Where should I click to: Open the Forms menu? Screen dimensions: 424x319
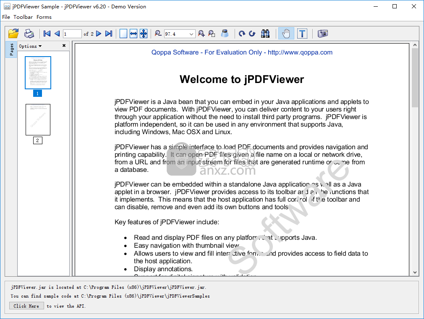coord(44,17)
